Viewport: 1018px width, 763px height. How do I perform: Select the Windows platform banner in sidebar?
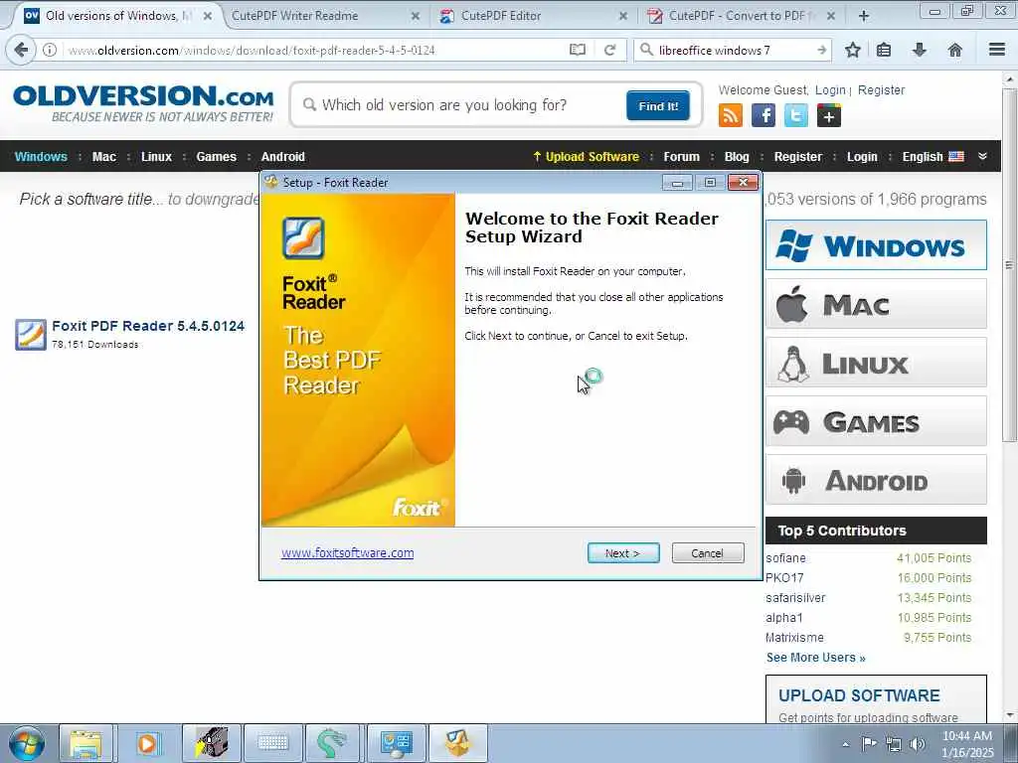coord(876,245)
